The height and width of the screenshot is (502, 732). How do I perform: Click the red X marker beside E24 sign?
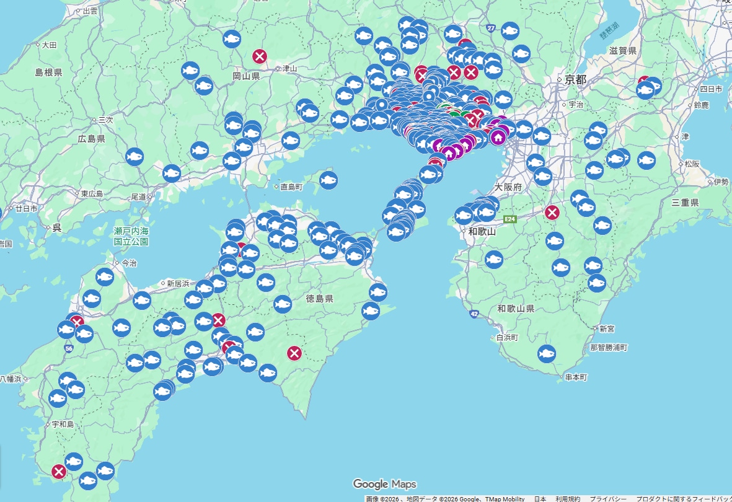[552, 213]
